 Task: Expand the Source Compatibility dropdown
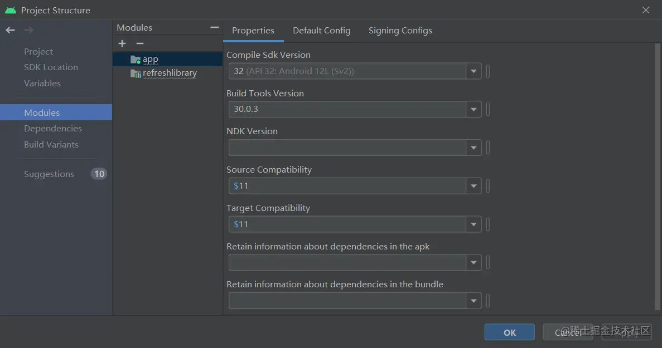click(473, 186)
